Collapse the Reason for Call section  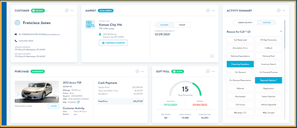[281, 31]
